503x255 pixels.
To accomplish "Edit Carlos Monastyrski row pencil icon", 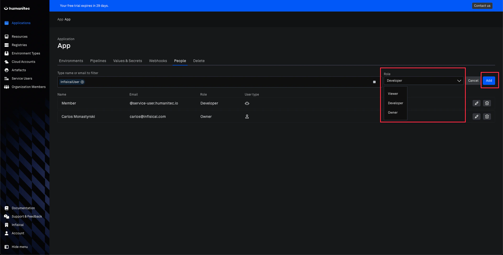I will pos(477,117).
